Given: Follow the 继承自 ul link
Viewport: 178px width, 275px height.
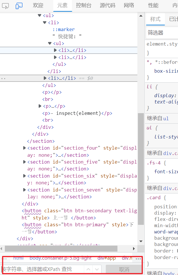Looking at the screenshot, I should (166, 118).
